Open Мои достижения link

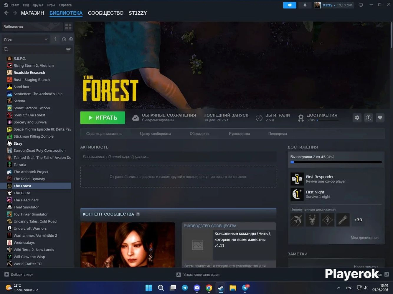(x=364, y=238)
